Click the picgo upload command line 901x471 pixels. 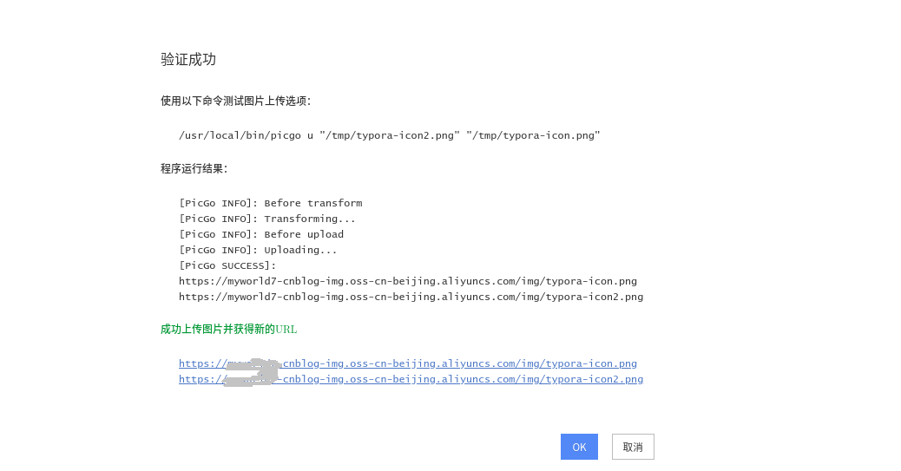coord(389,135)
